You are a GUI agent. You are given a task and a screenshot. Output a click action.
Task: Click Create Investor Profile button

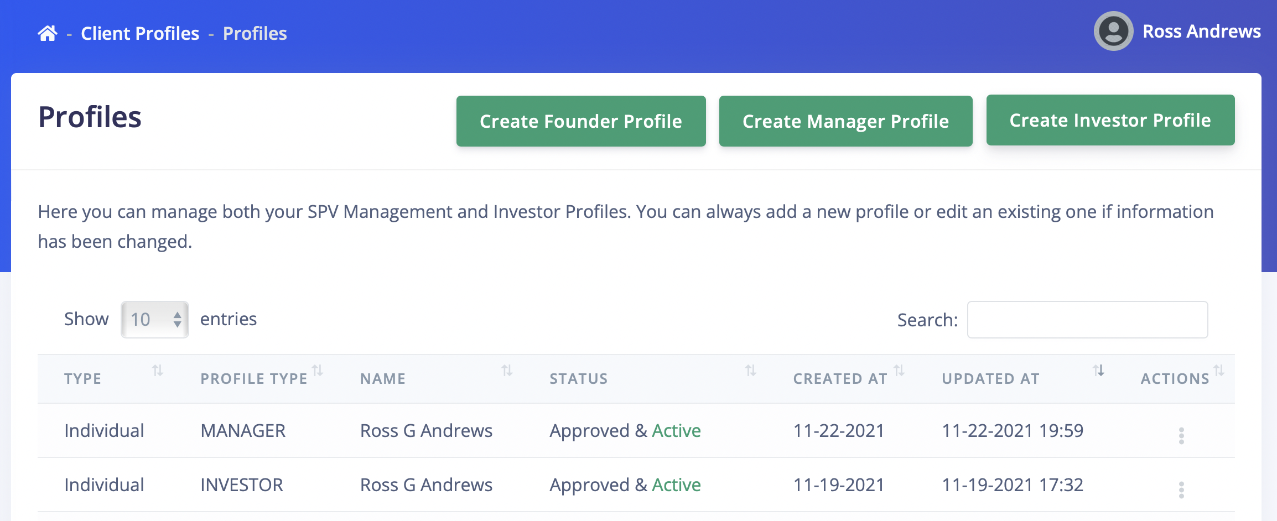(x=1110, y=120)
